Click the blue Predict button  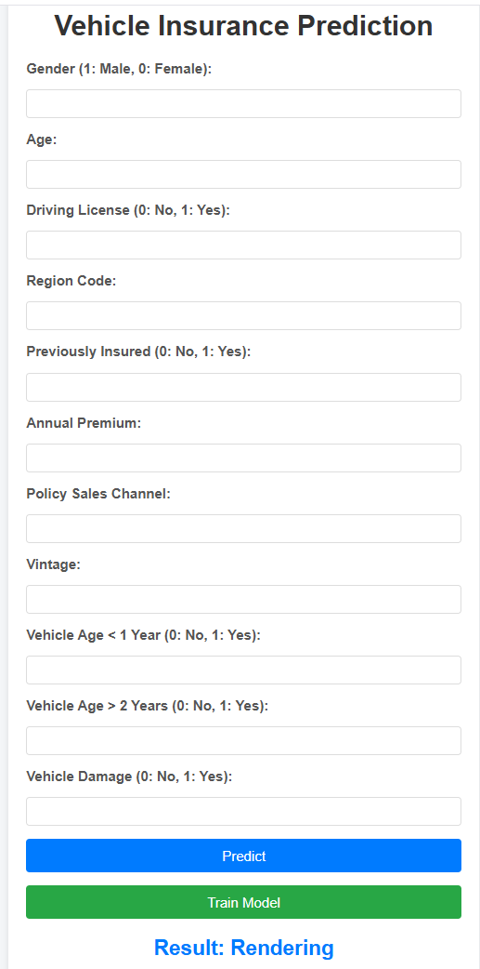coord(243,856)
